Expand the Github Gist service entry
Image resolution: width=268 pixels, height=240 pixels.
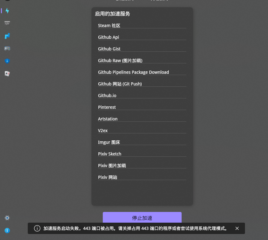pyautogui.click(x=142, y=49)
